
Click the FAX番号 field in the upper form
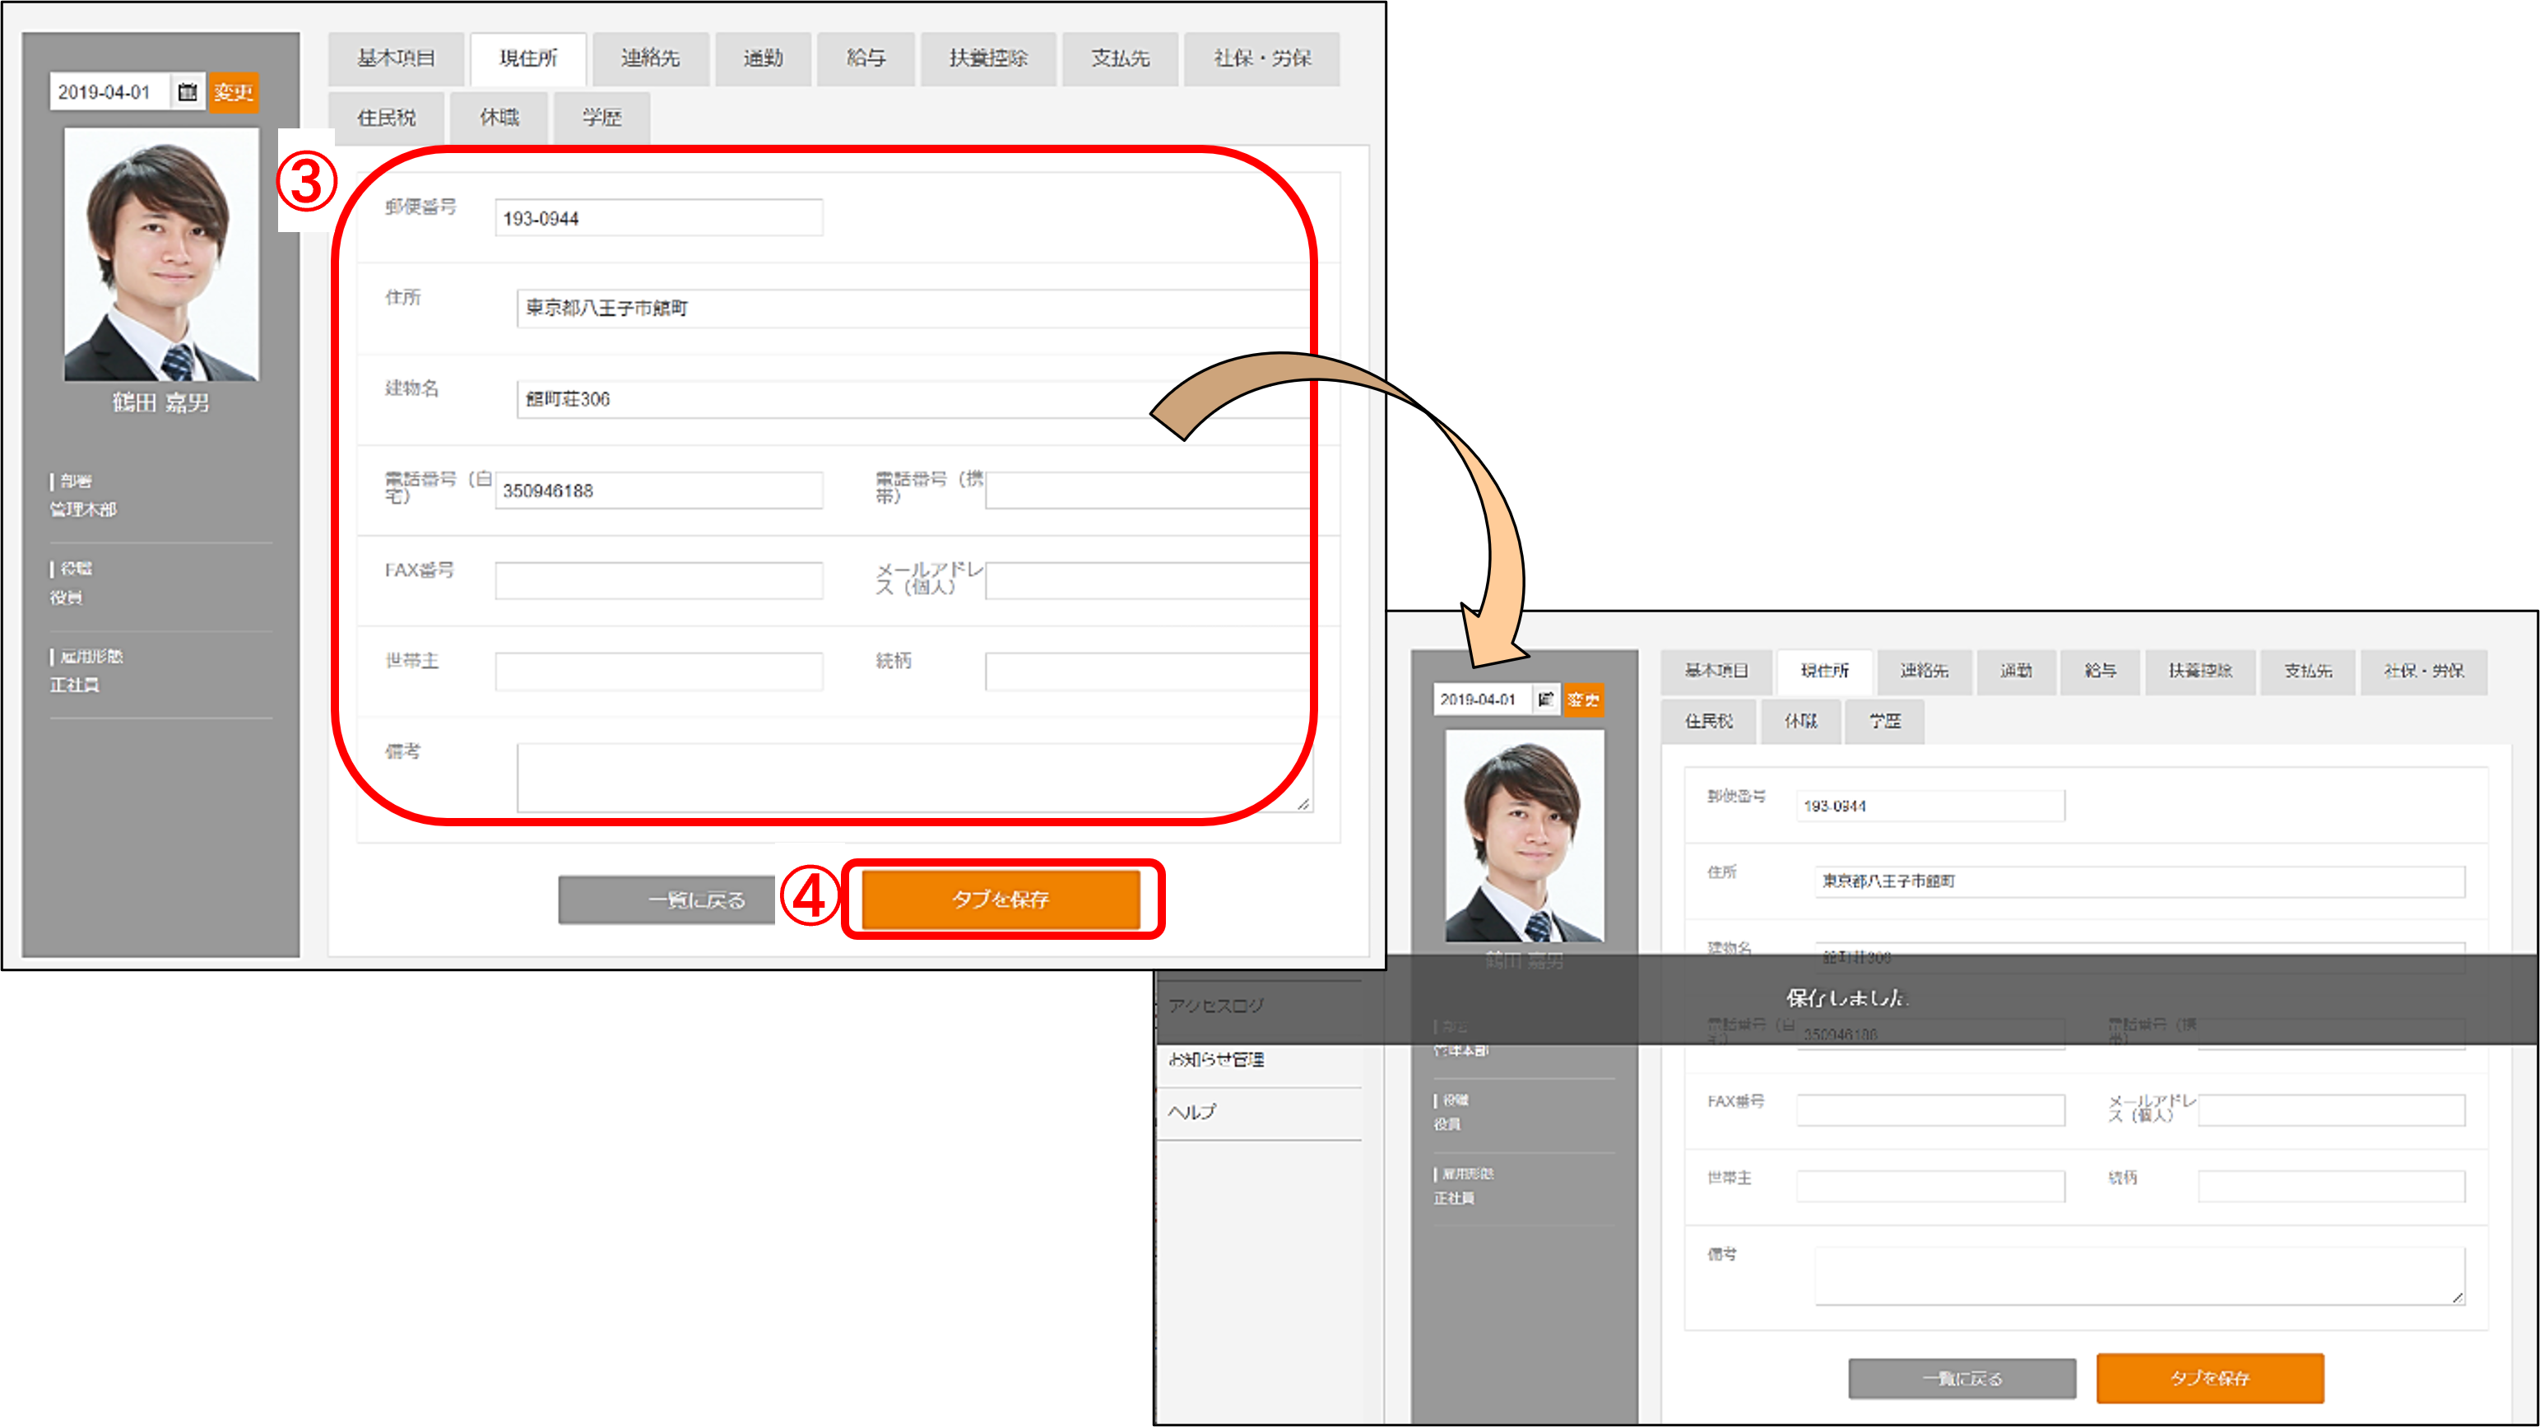[x=659, y=581]
